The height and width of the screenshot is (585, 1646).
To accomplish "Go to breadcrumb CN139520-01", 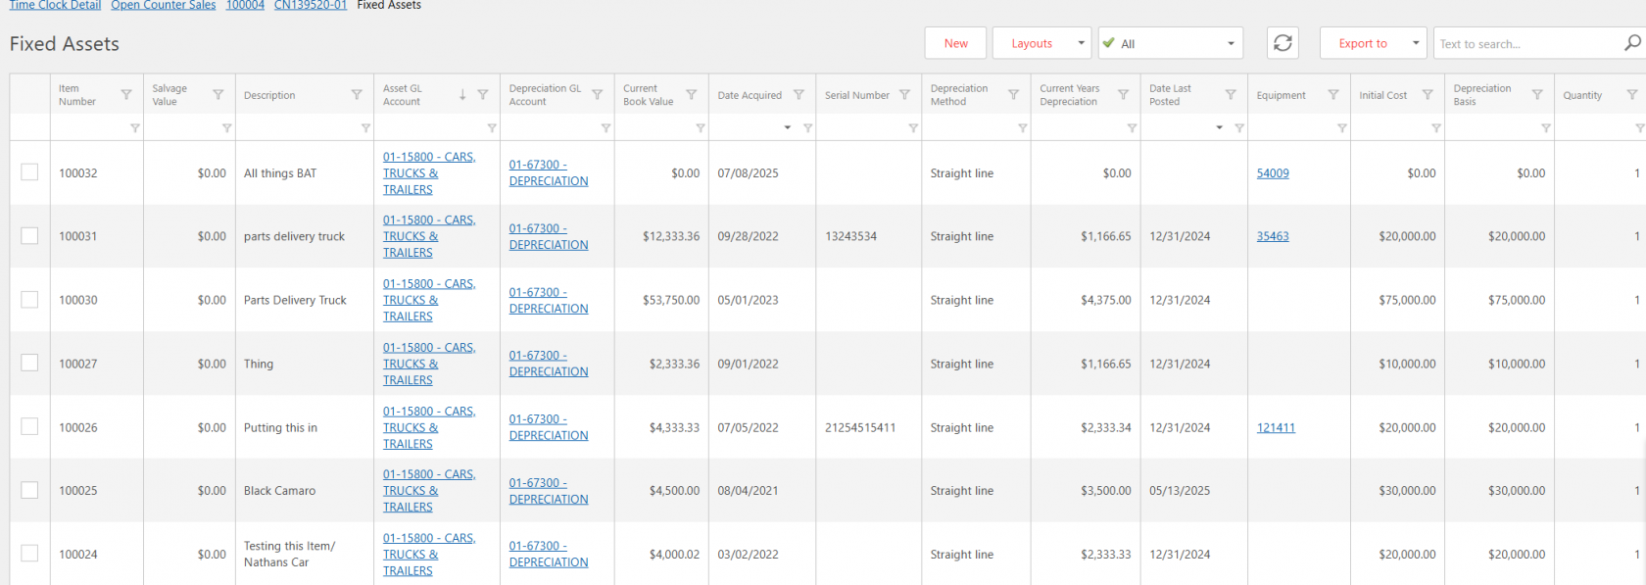I will coord(311,5).
